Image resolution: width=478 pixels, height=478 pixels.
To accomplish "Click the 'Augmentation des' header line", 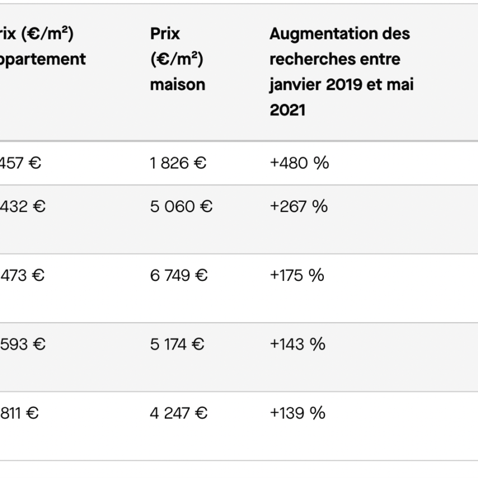I will [x=339, y=33].
